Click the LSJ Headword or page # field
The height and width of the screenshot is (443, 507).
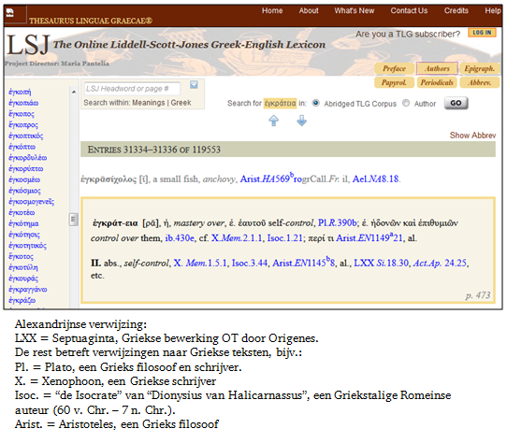pos(132,89)
